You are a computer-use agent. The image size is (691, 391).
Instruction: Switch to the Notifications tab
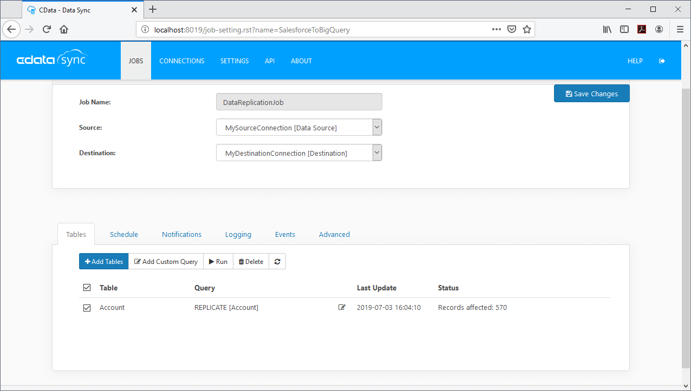[x=181, y=234]
